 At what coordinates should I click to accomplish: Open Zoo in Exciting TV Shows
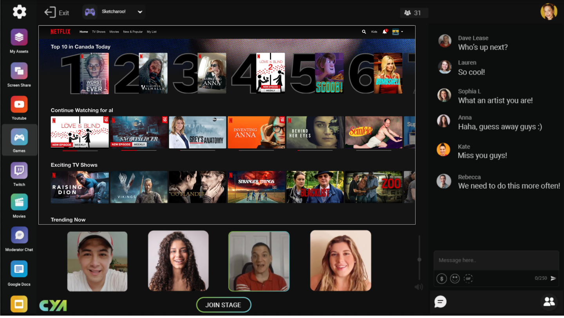click(374, 187)
